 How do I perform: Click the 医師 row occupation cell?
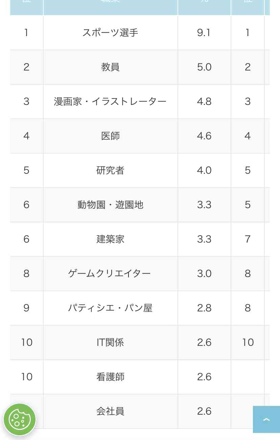coord(110,136)
